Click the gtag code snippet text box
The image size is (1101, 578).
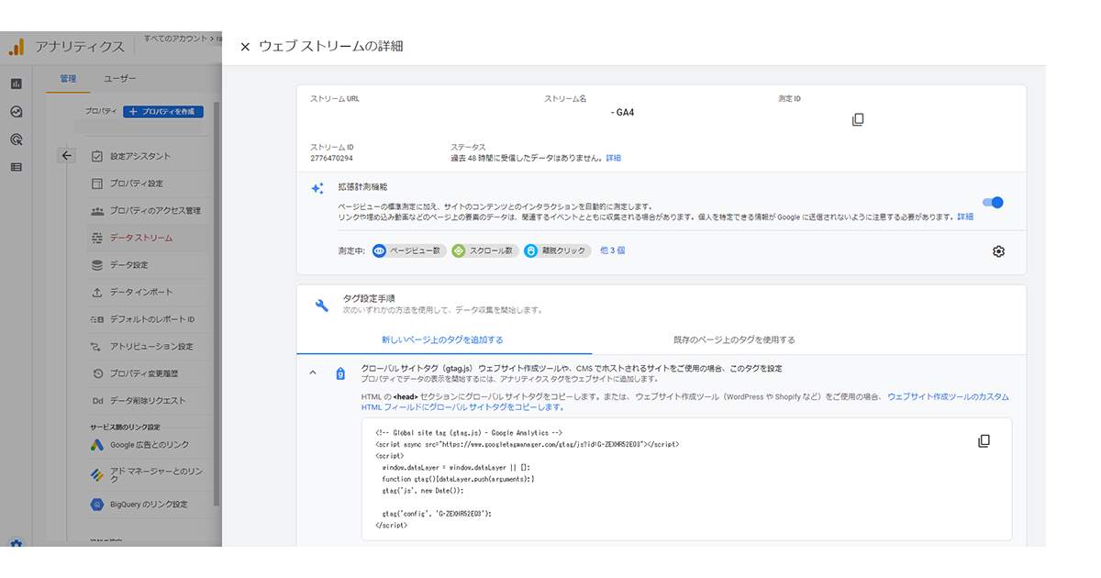[x=687, y=479]
